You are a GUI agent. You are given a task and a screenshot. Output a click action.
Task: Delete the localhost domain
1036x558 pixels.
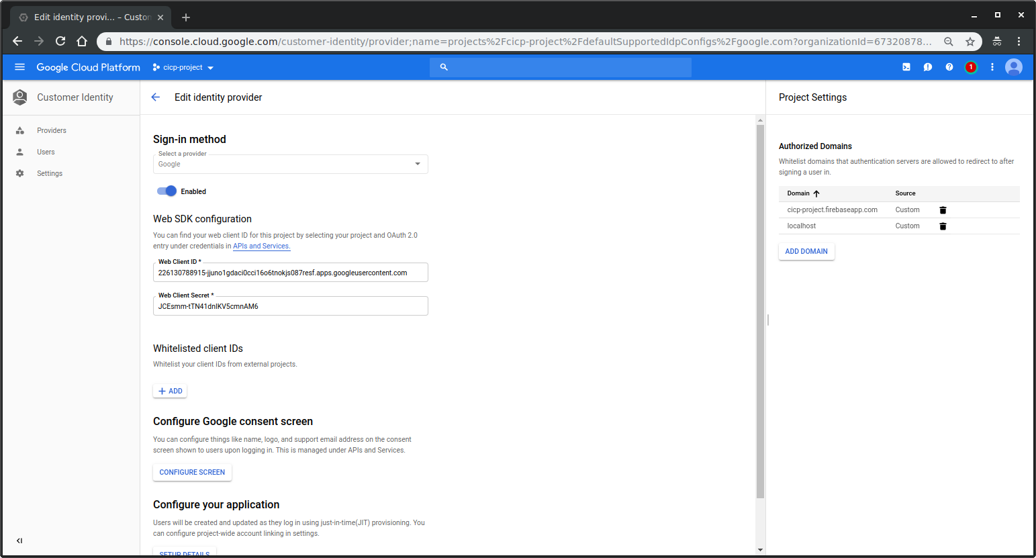[x=943, y=226]
